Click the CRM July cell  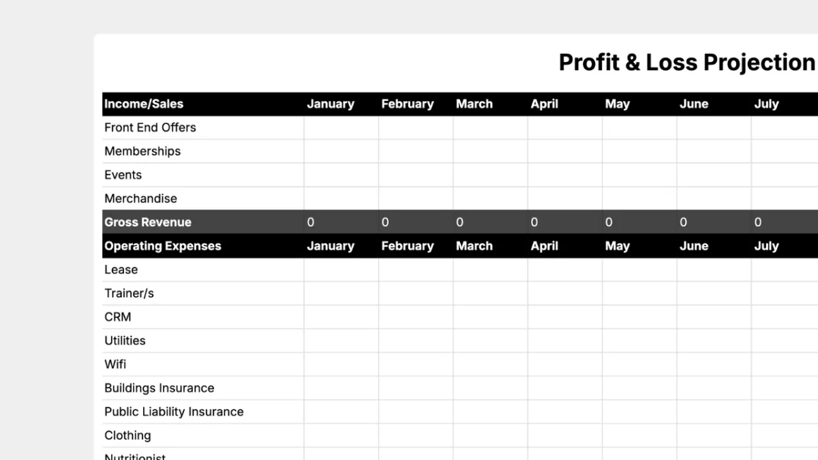click(785, 317)
